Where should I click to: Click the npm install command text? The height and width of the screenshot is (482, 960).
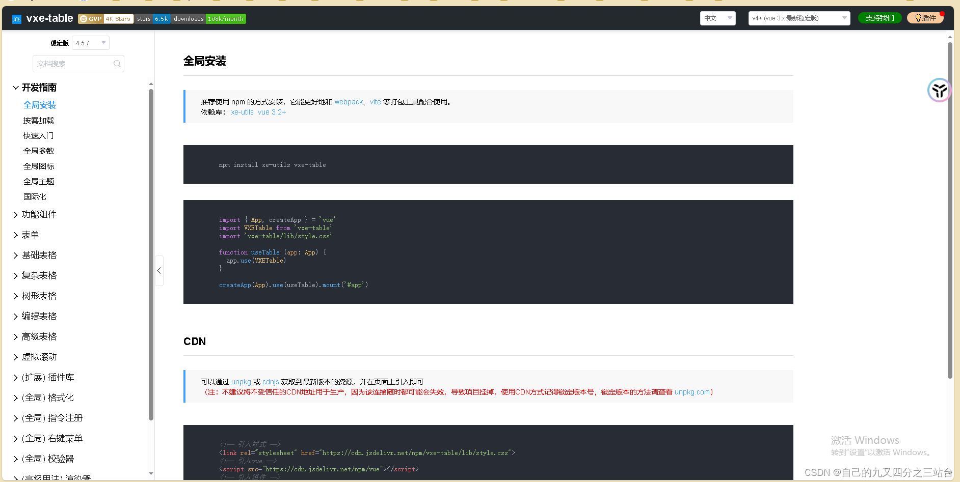(273, 165)
